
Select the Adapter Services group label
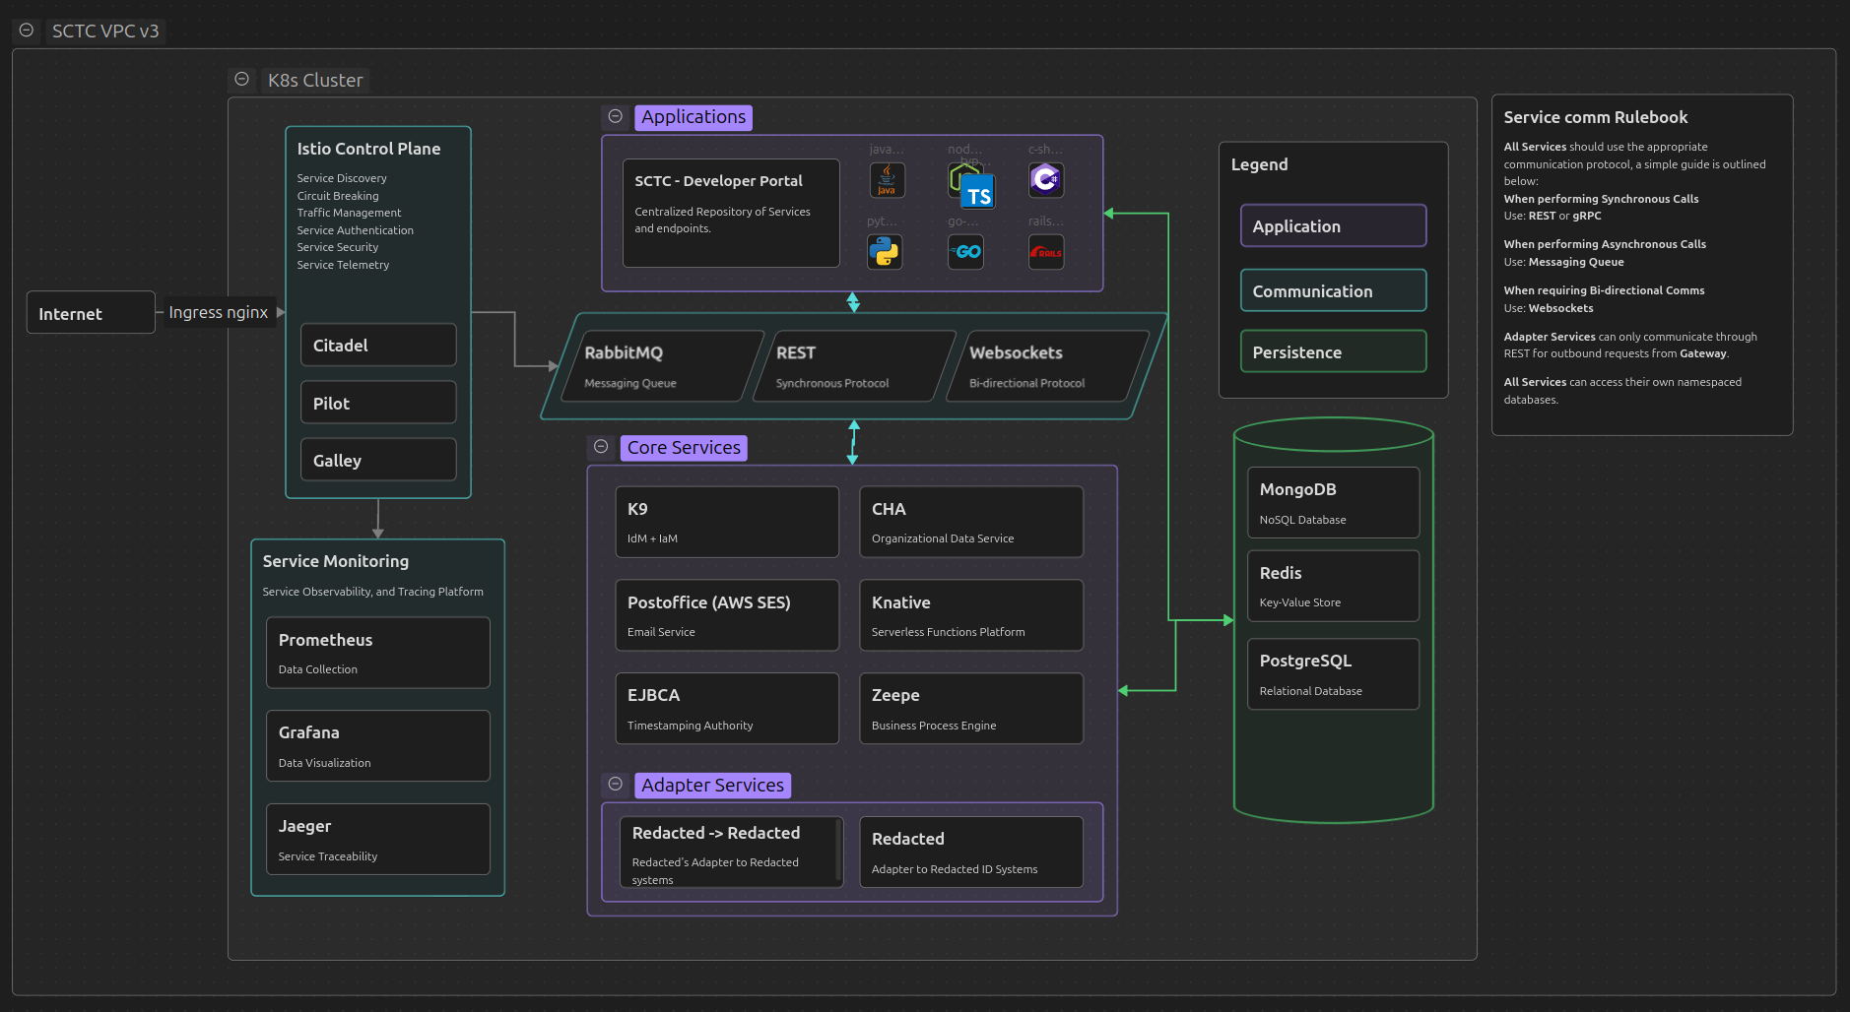pos(712,786)
